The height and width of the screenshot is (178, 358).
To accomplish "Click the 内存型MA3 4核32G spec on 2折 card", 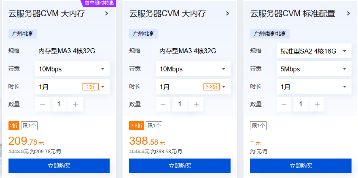I will [67, 51].
